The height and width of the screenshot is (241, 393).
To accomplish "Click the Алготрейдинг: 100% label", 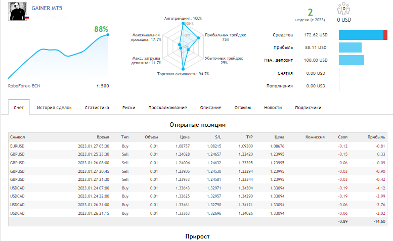I will 183,18.
